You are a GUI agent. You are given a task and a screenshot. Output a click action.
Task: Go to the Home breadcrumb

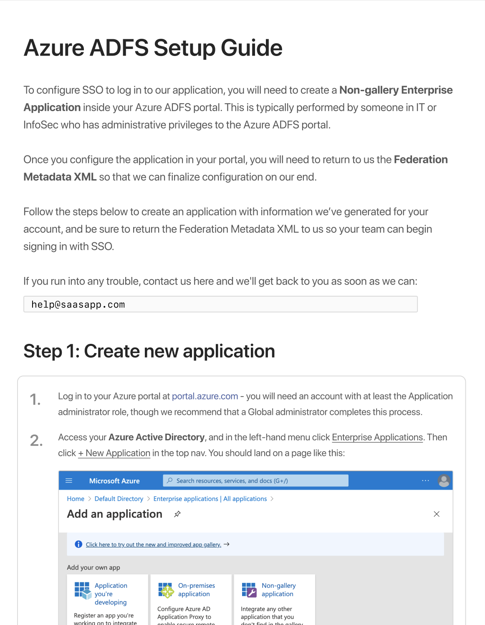pos(76,499)
